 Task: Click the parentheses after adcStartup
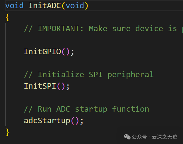click(x=75, y=121)
